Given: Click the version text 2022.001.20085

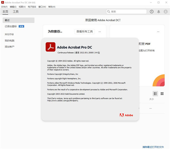Looking at the screenshot, I should tap(87, 53).
